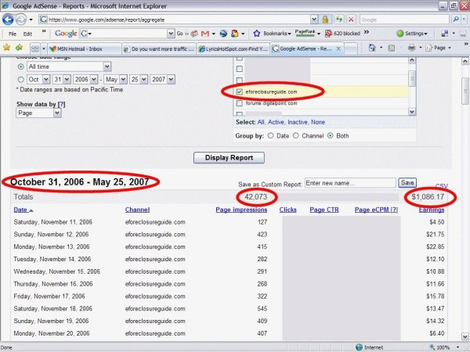
Task: Stop loading with the red X icon
Action: (351, 20)
